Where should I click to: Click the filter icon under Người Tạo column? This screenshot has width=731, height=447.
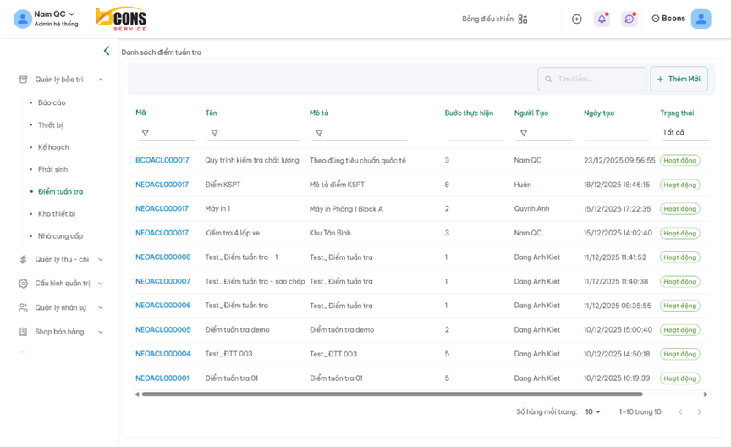(x=523, y=134)
